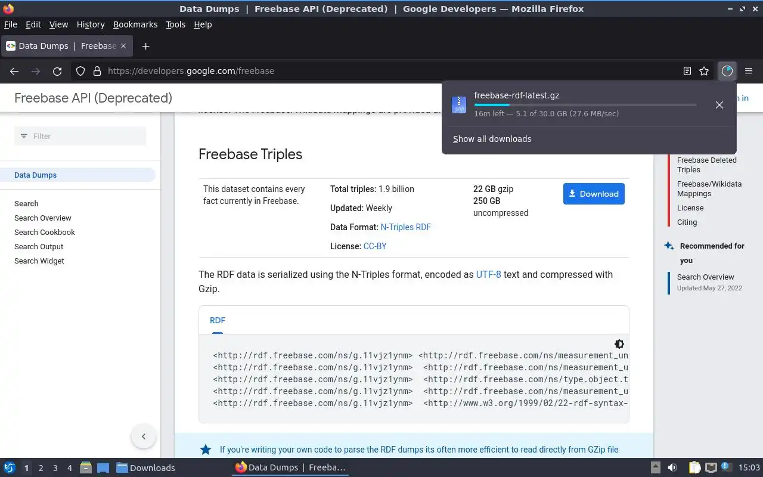This screenshot has width=763, height=477.
Task: Switch to workspace 3
Action: click(x=55, y=468)
